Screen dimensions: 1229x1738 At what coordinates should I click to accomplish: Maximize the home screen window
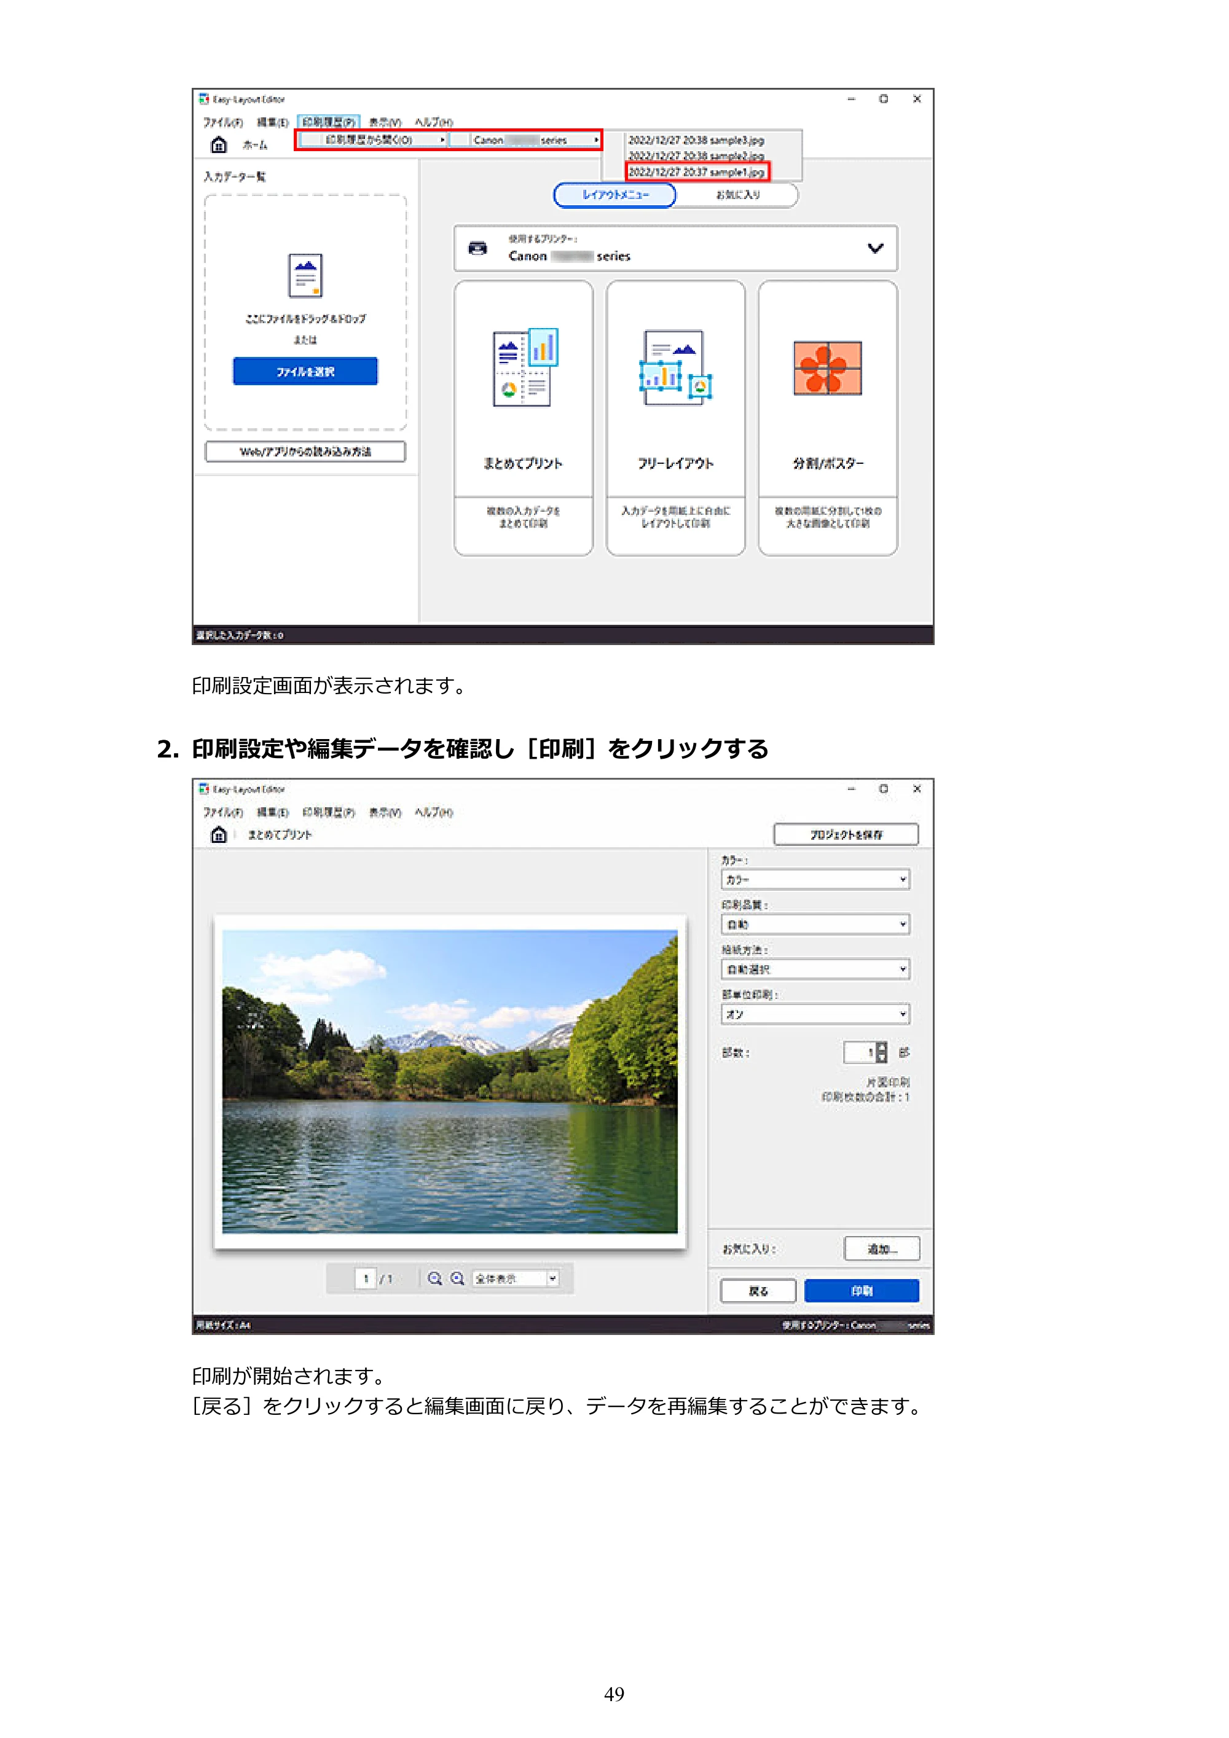[x=884, y=99]
